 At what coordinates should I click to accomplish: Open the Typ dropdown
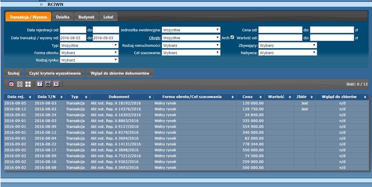point(89,45)
